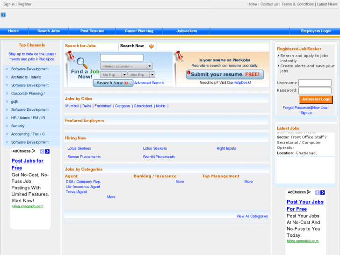Go to next ad in left AdChoices box

[47, 151]
